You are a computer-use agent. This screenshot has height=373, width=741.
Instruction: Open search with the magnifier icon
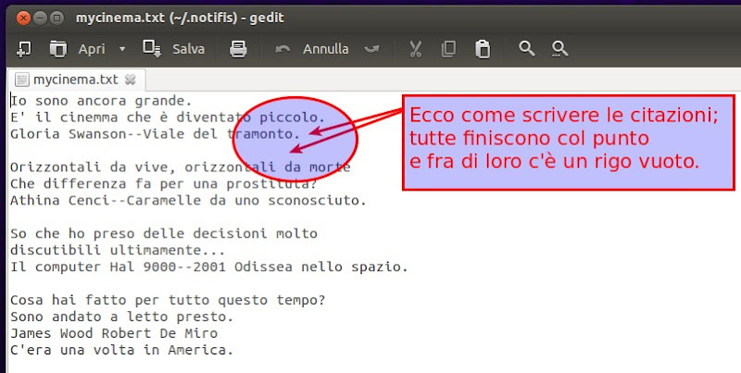click(x=526, y=49)
